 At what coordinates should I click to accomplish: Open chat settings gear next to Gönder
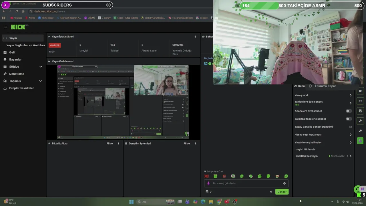point(271,192)
